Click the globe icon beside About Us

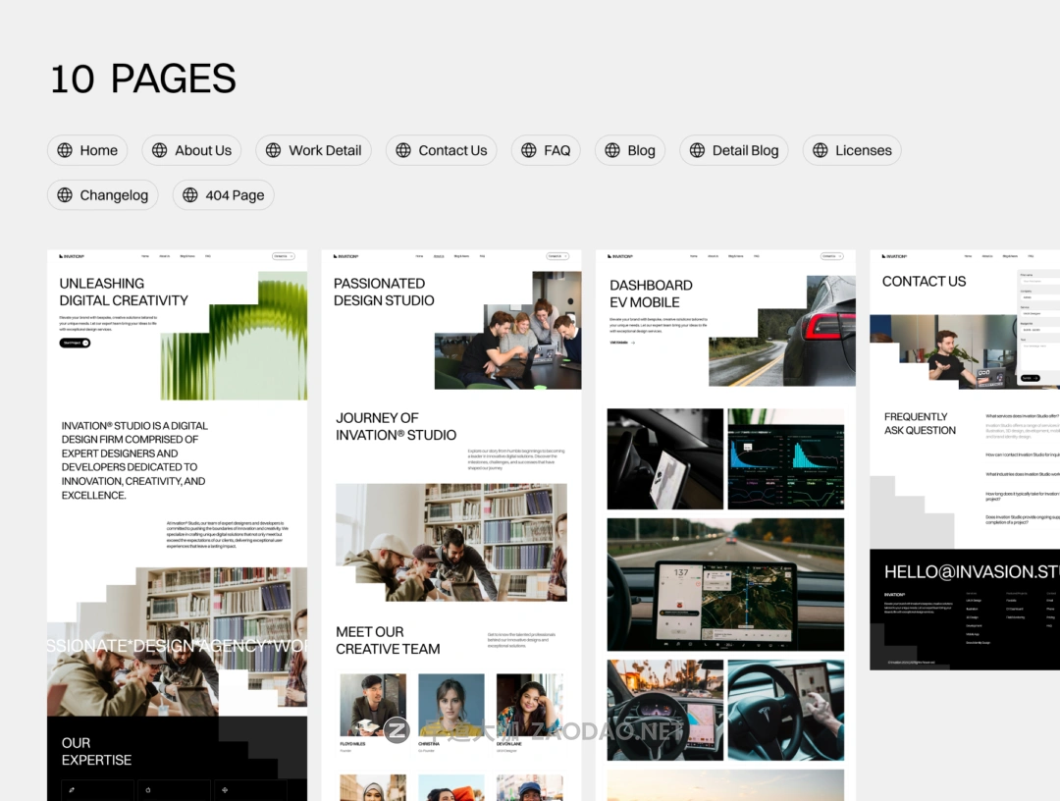coord(159,150)
